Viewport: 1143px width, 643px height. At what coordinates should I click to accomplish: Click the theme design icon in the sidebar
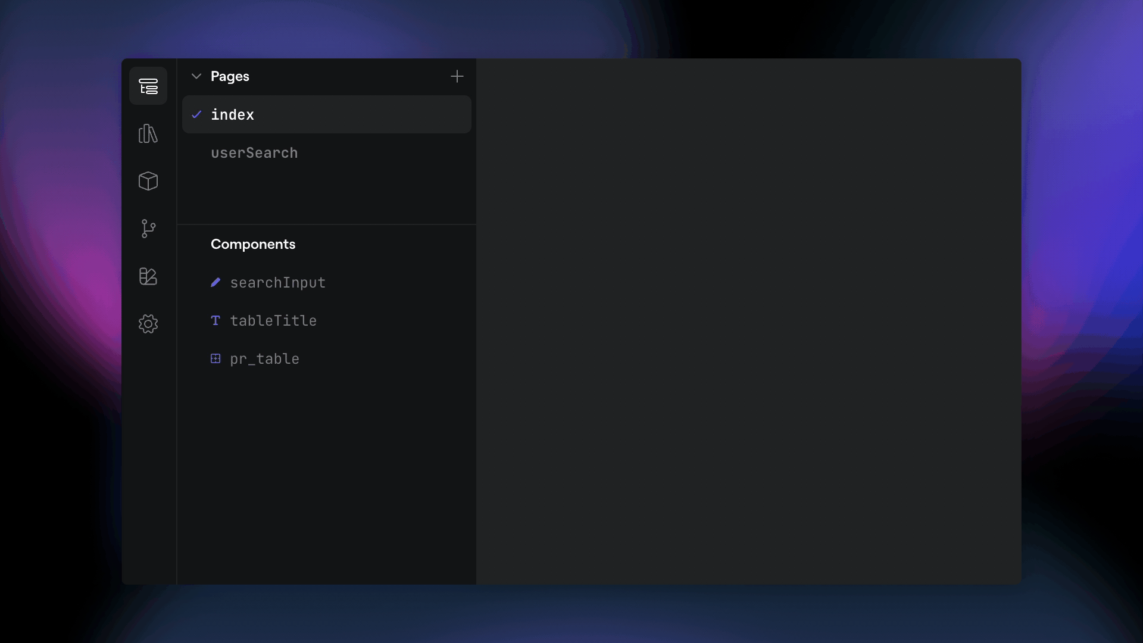(148, 276)
